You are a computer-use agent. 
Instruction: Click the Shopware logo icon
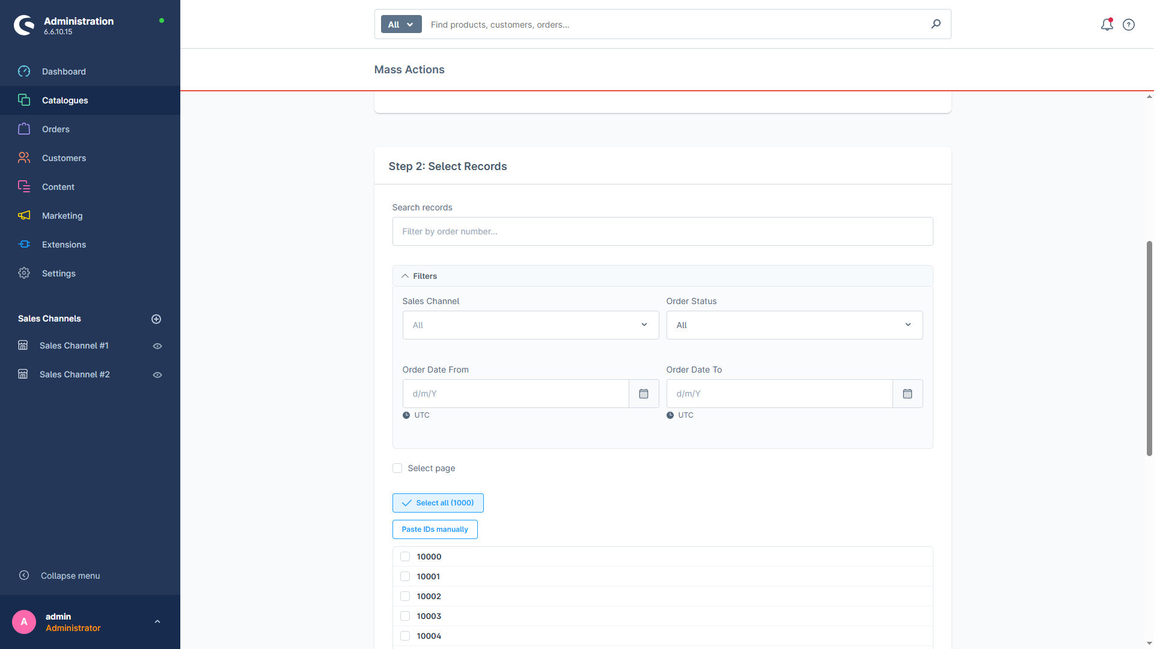pos(24,25)
